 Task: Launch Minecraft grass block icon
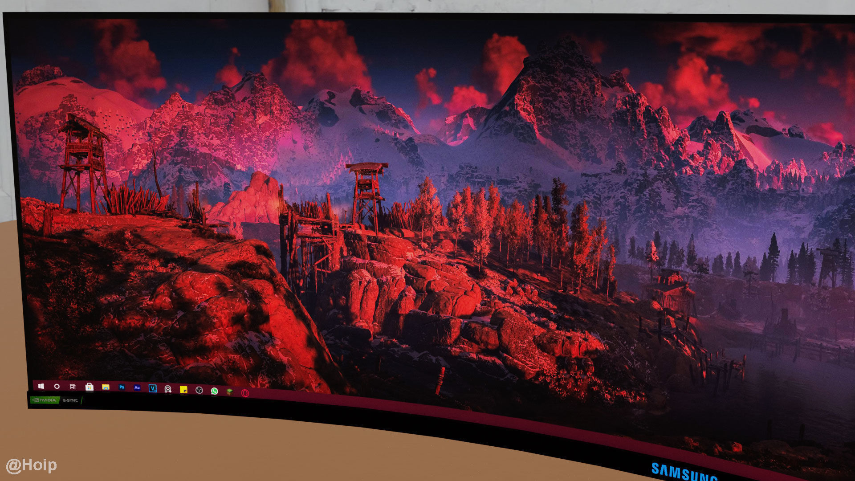click(x=229, y=391)
